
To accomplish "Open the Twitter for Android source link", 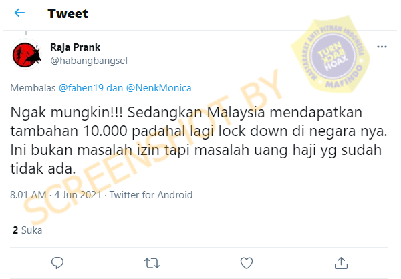I will click(x=151, y=195).
